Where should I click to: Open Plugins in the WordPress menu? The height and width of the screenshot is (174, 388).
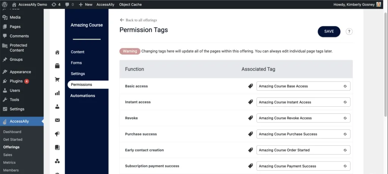tap(16, 81)
